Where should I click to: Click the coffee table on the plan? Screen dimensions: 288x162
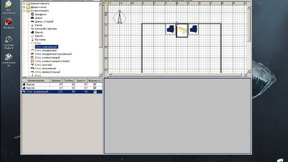pyautogui.click(x=182, y=31)
